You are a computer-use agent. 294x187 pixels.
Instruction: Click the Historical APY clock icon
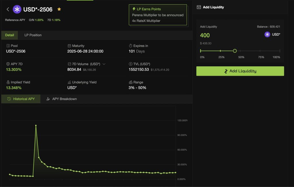pyautogui.click(x=9, y=99)
